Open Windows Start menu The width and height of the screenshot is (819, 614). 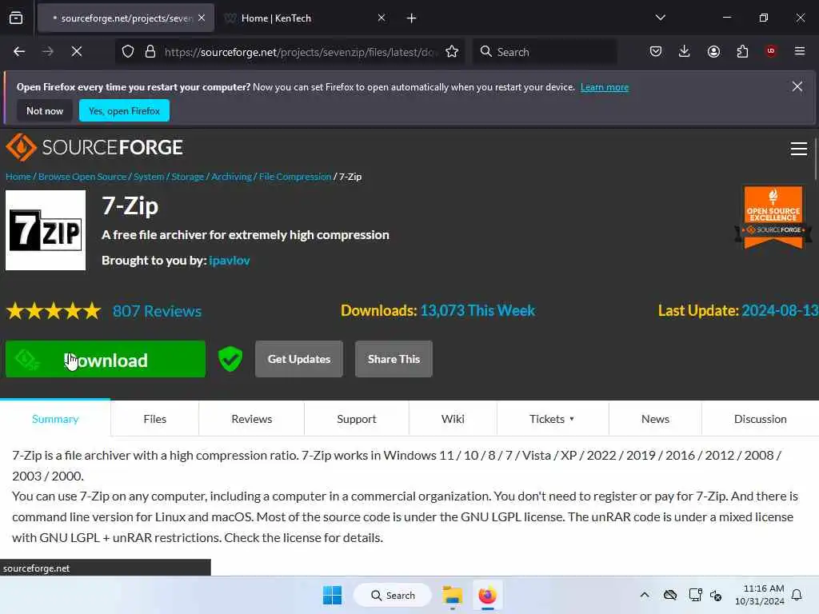[332, 595]
